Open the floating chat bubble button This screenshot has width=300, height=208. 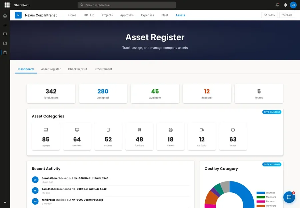(x=289, y=197)
